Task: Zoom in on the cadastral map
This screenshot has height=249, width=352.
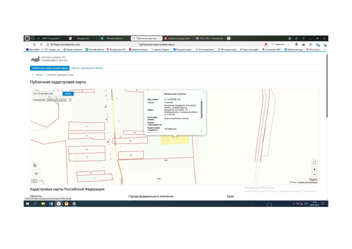Action: (314, 169)
